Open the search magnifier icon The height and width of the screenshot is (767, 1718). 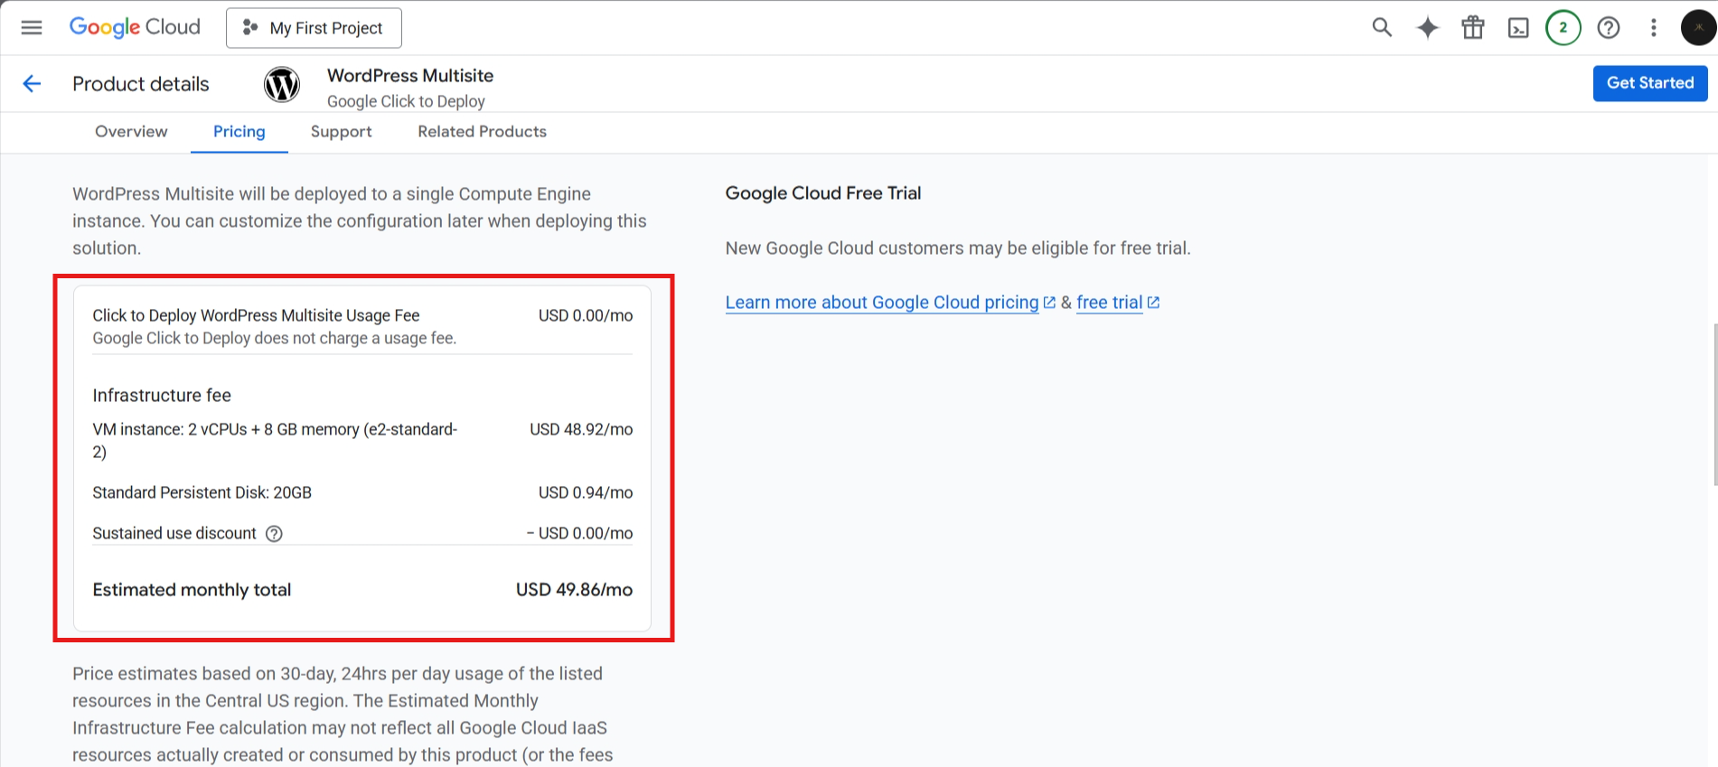coord(1382,27)
